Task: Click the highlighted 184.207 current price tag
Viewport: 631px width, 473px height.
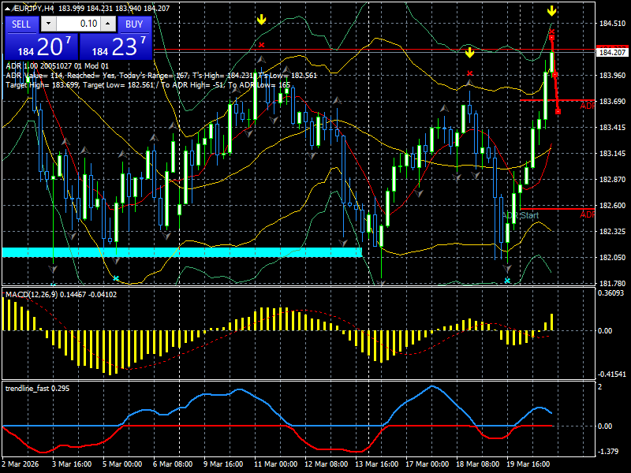Action: [612, 52]
